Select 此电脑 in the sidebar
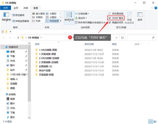The image size is (158, 124). [x=11, y=94]
